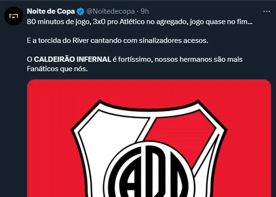The width and height of the screenshot is (276, 197).
Task: Open the River Plate crest image
Action: pyautogui.click(x=149, y=138)
